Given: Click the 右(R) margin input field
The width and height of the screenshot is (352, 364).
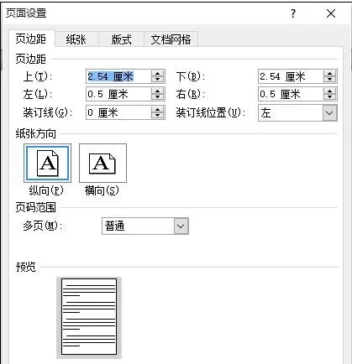Looking at the screenshot, I should (x=291, y=94).
